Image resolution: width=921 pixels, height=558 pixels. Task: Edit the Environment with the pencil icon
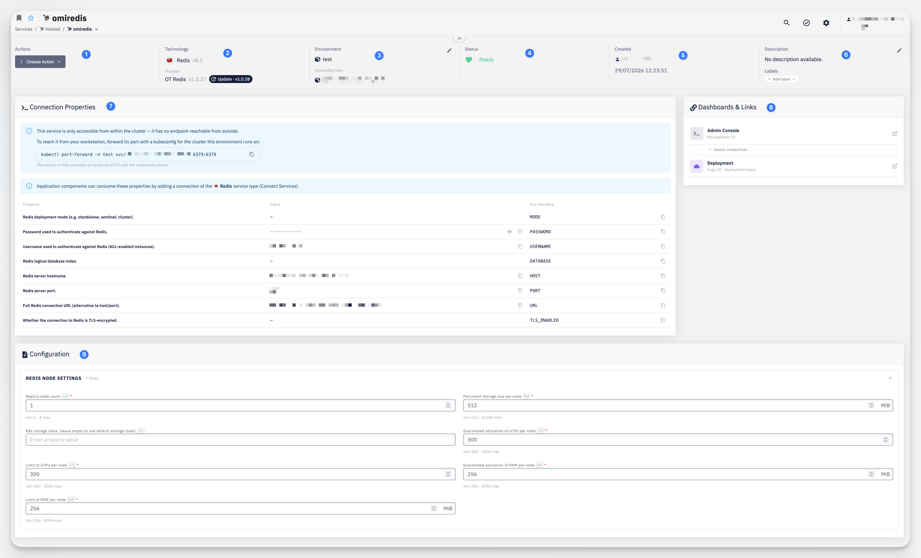click(x=449, y=50)
